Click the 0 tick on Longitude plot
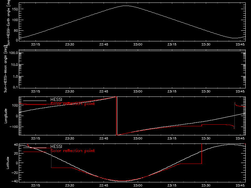This screenshot has height=188, width=251. (x=17, y=116)
